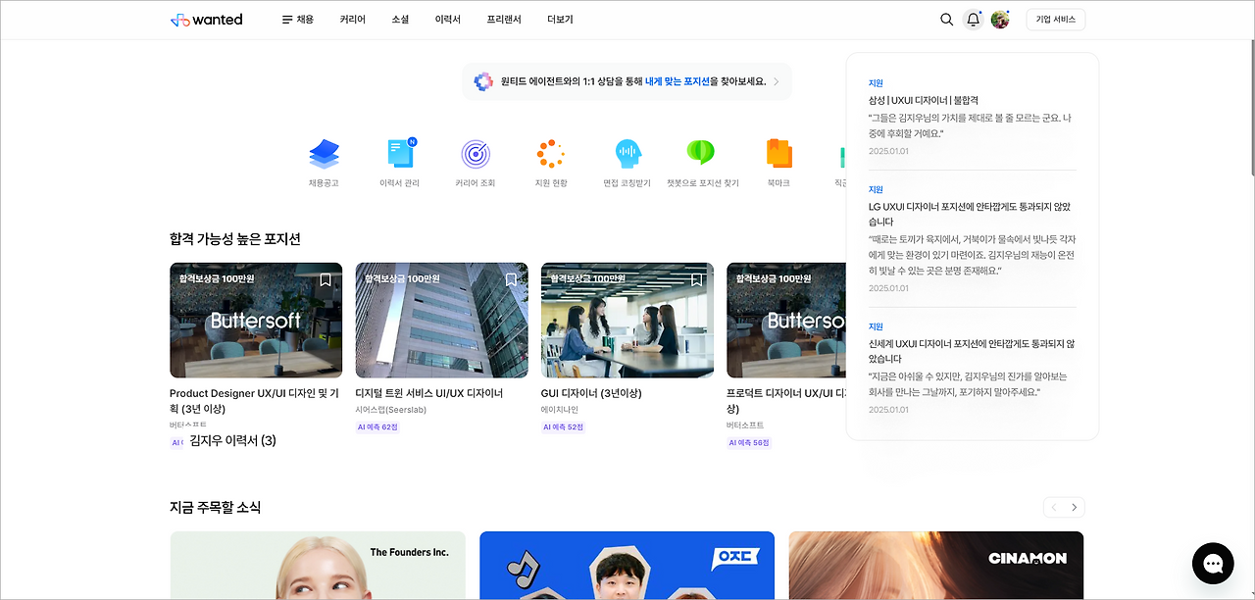Viewport: 1255px width, 600px height.
Task: Open the CINAMON news card
Action: click(x=936, y=566)
